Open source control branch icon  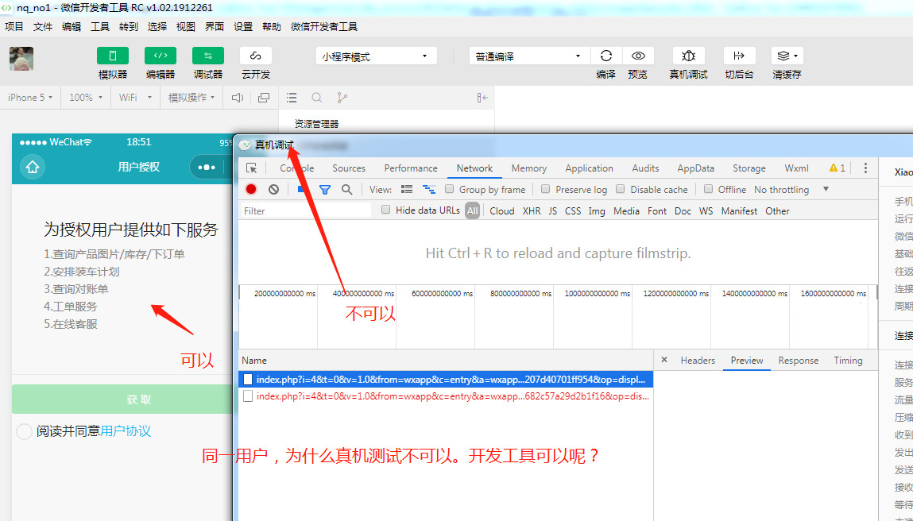click(x=342, y=98)
